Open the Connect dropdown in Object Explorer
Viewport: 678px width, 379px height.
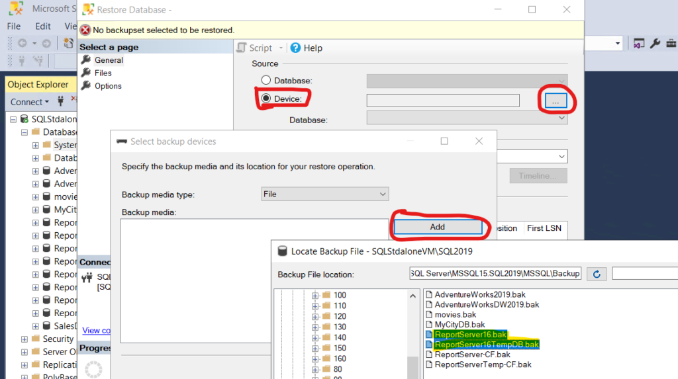(29, 102)
